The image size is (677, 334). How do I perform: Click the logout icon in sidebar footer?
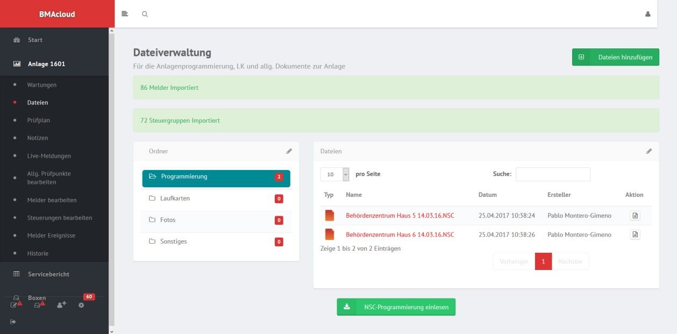click(13, 322)
